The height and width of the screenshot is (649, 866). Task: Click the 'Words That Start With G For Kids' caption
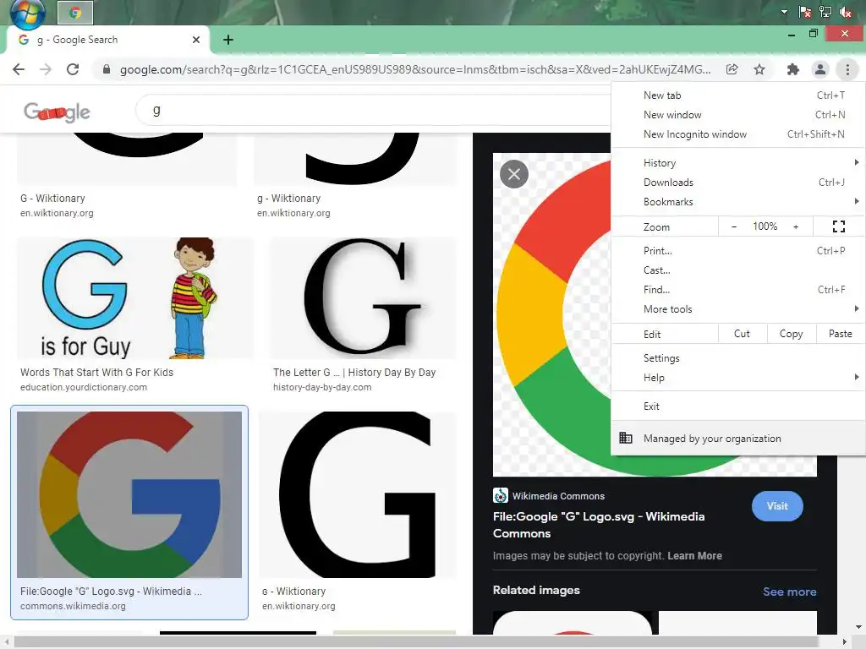(x=96, y=373)
